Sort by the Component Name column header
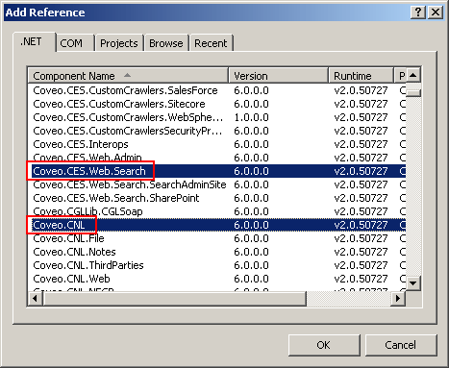 click(x=128, y=76)
